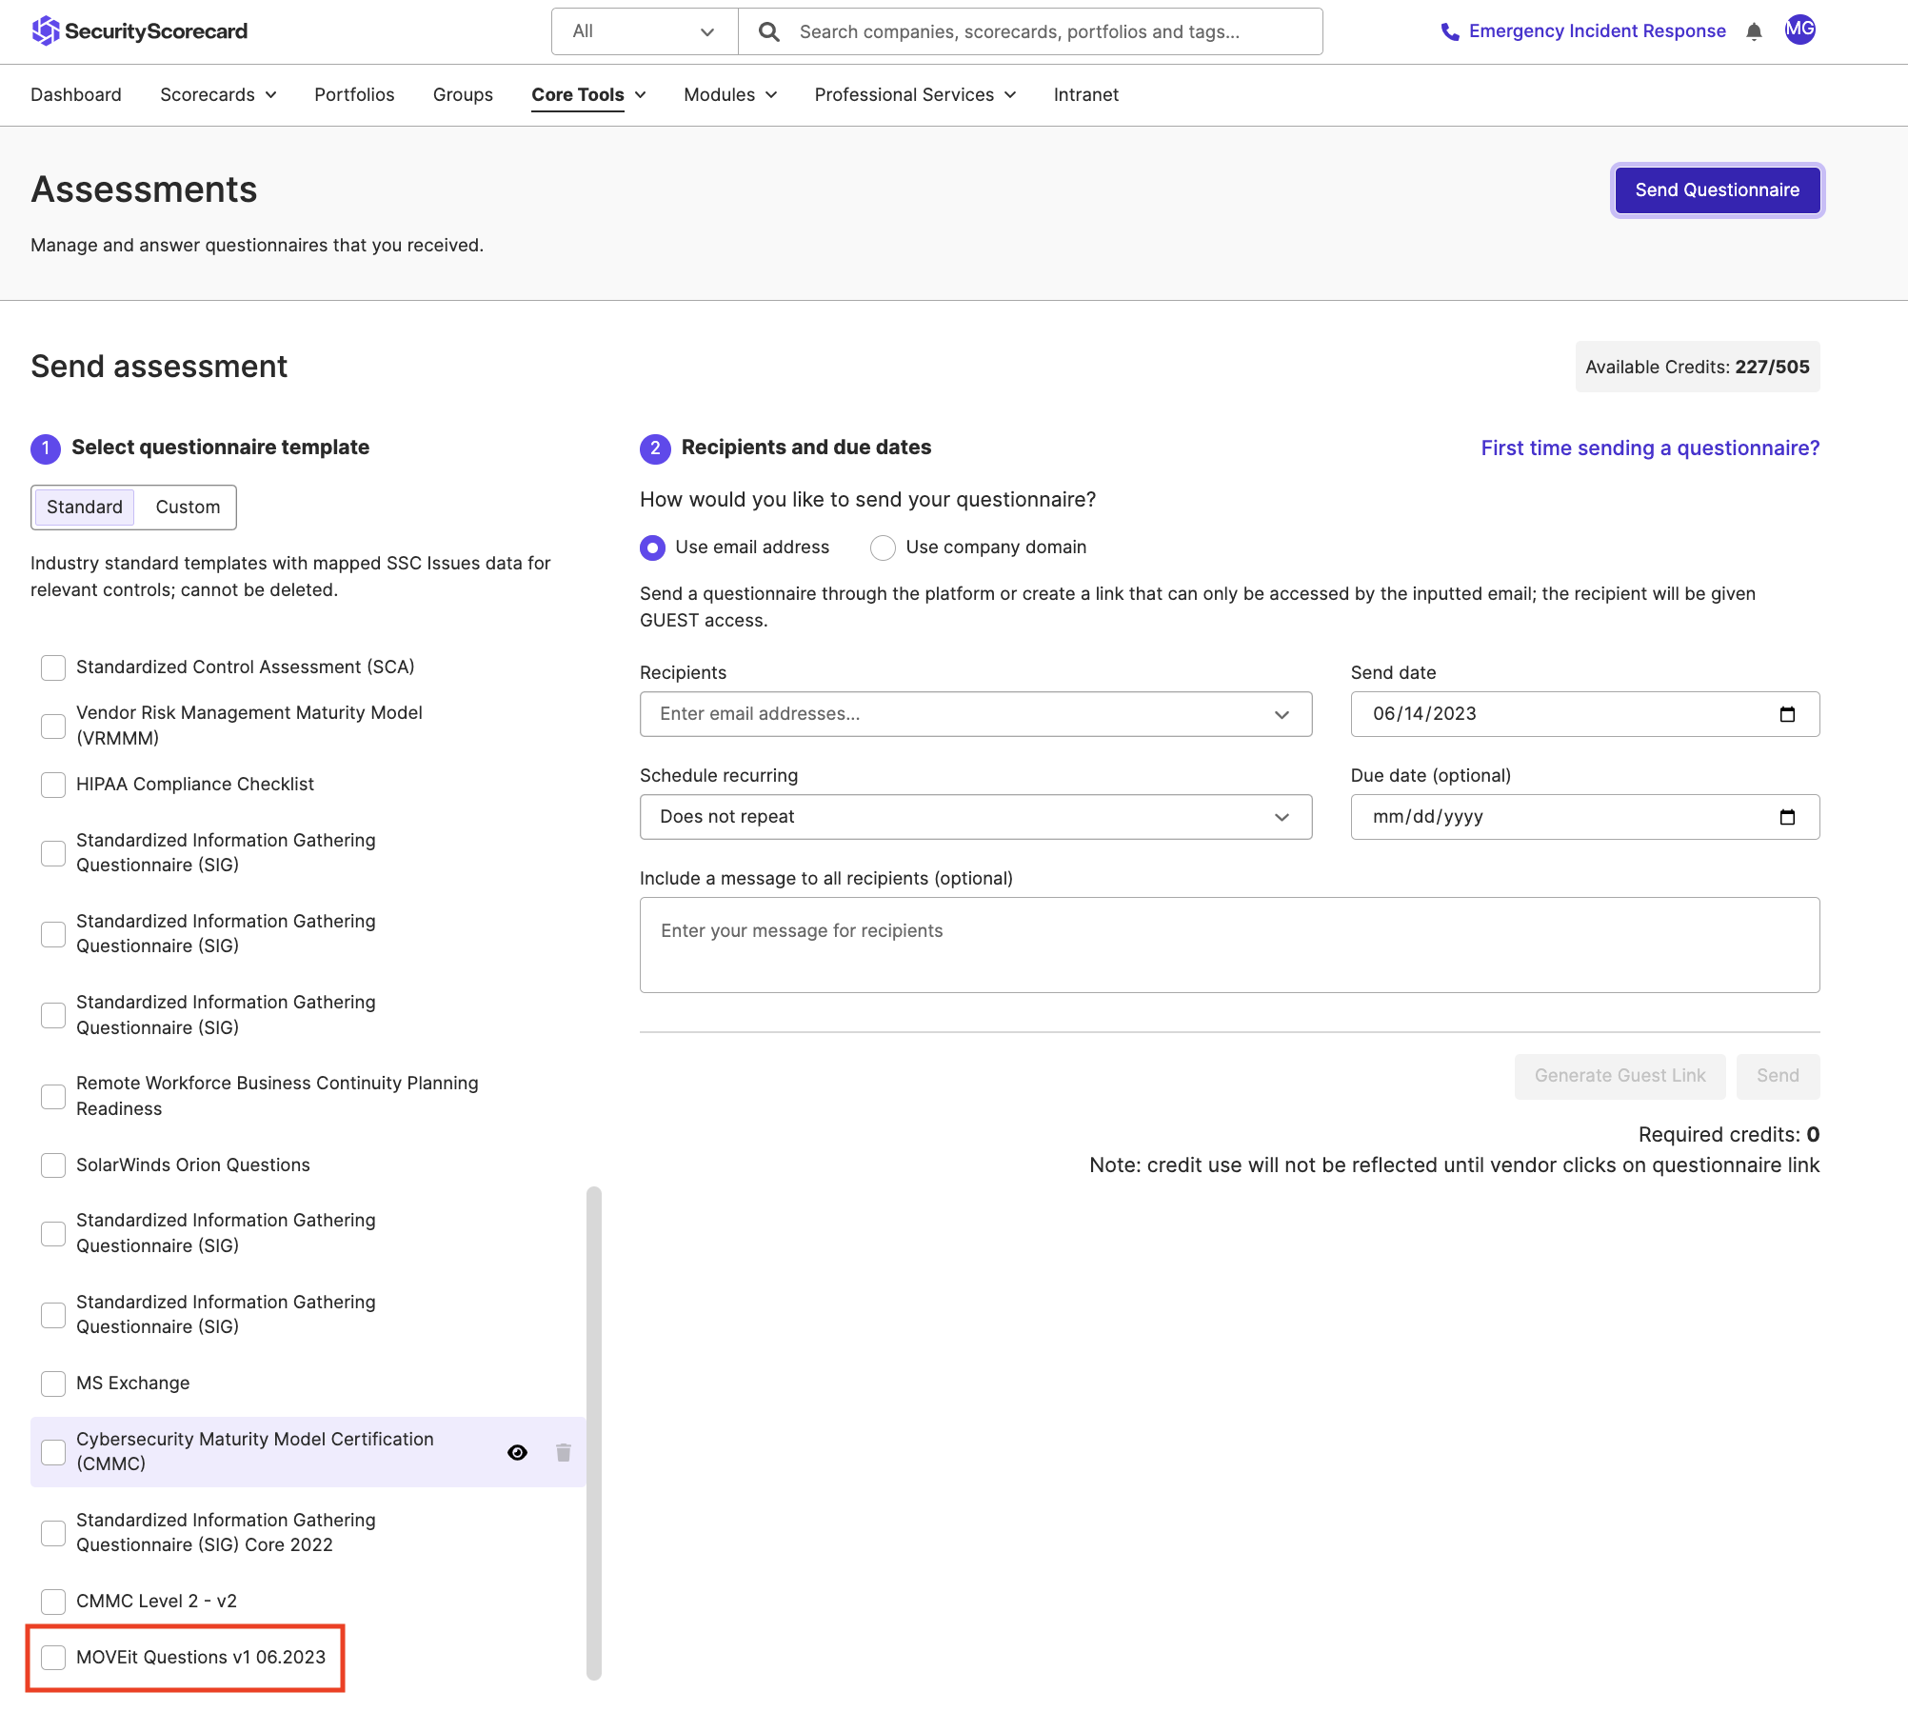
Task: Click the message for recipients text area
Action: pos(1229,945)
